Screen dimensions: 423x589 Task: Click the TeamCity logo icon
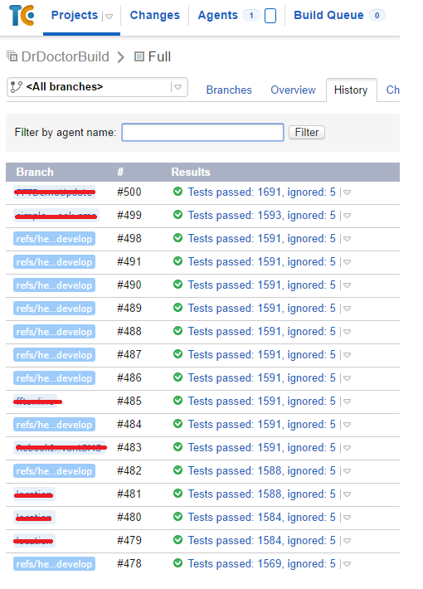22,16
